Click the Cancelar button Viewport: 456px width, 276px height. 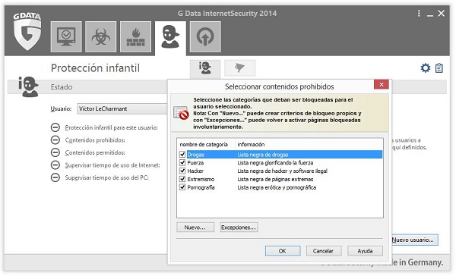(324, 251)
